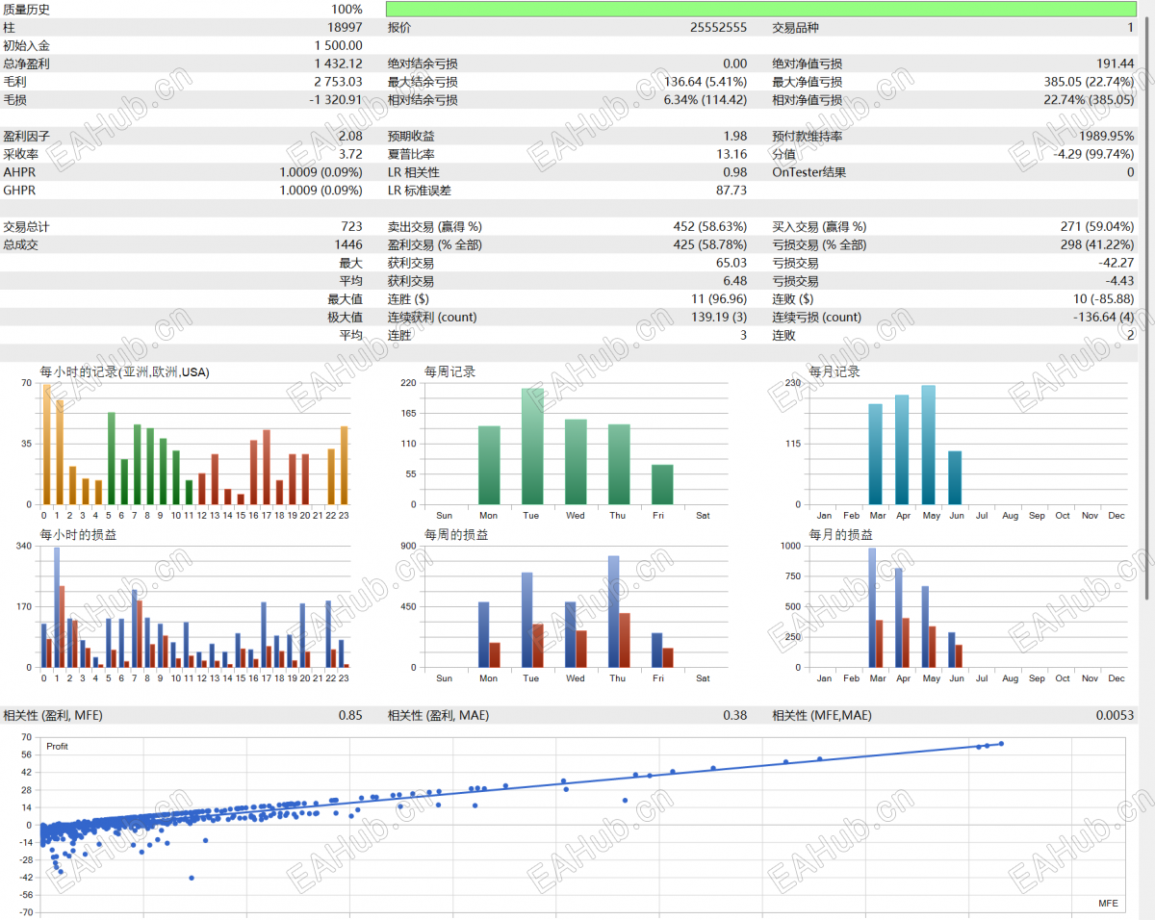
Task: Click the 相关性 (盈利, MAE) label
Action: (438, 716)
